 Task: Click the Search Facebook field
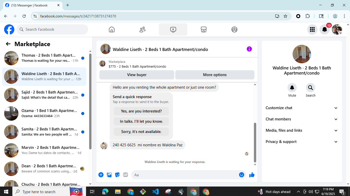click(52, 29)
